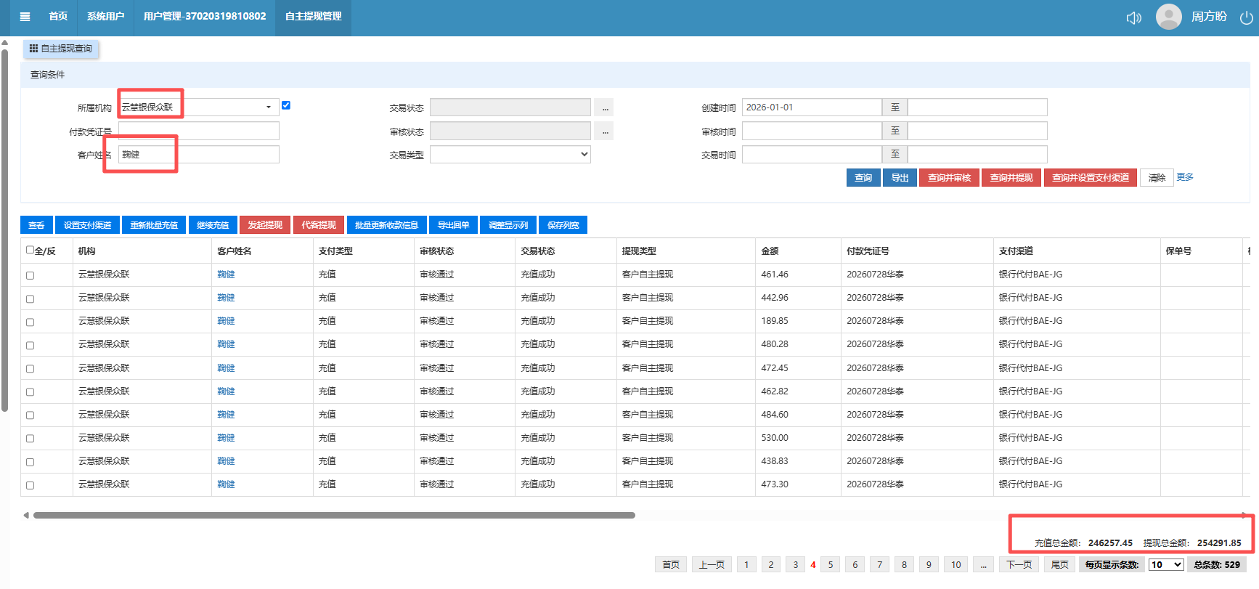
Task: Open the 交易类型 dropdown
Action: pos(510,154)
